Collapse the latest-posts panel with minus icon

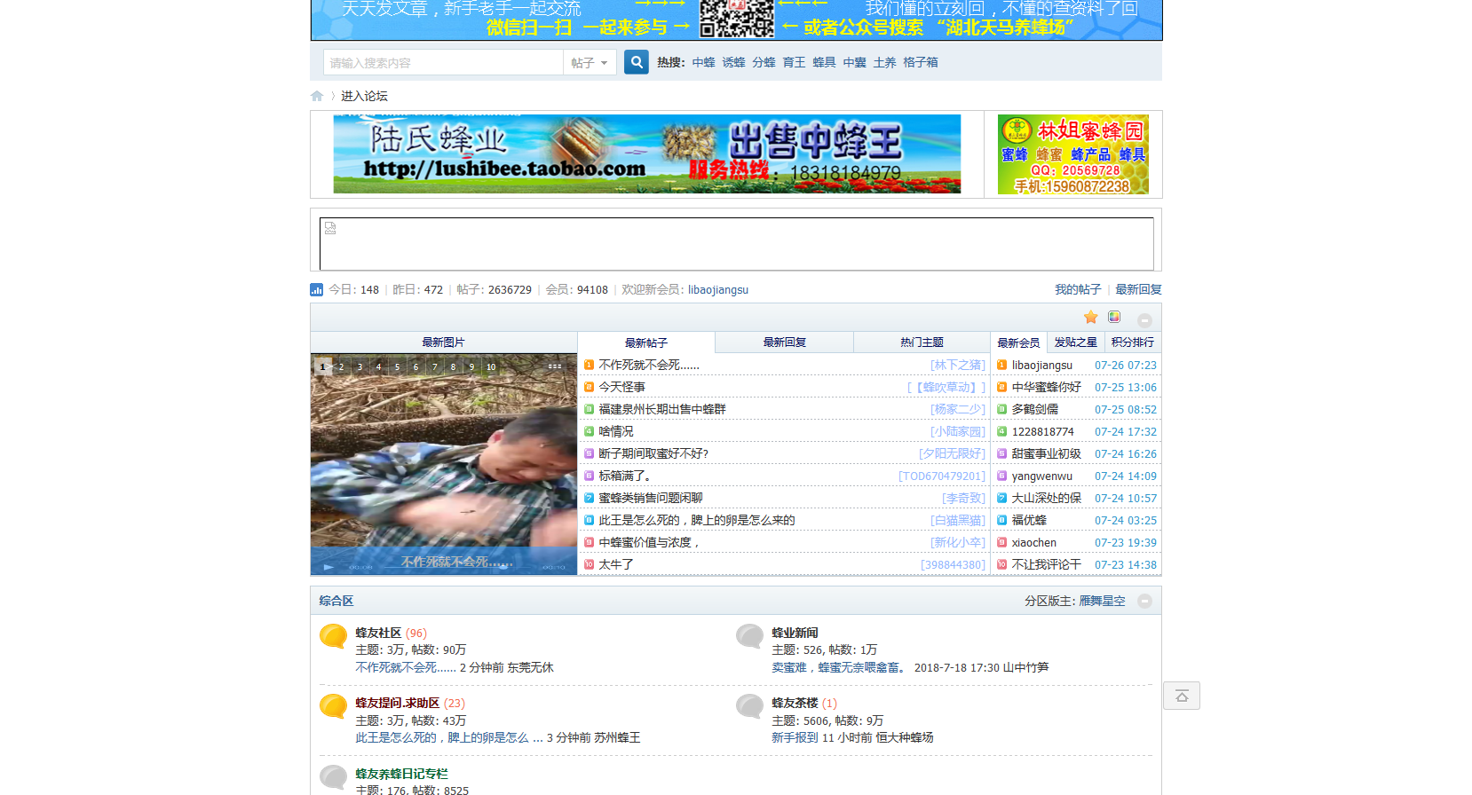pos(1144,320)
